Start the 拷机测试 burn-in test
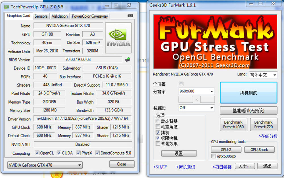This screenshot has width=284, height=178. [248, 93]
